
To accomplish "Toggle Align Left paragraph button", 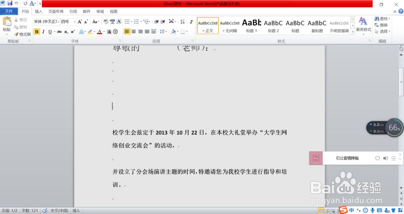I will click(x=127, y=31).
